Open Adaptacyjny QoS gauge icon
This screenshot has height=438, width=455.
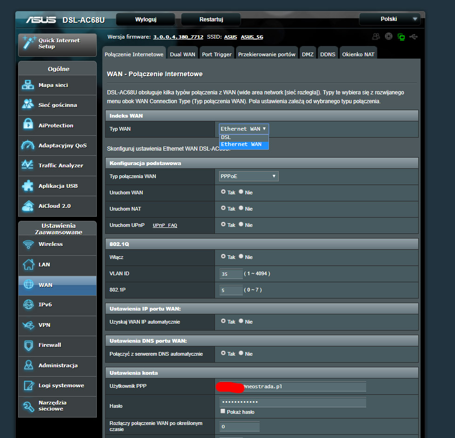coord(28,146)
